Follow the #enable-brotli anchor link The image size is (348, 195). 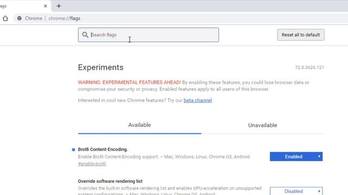(x=92, y=164)
